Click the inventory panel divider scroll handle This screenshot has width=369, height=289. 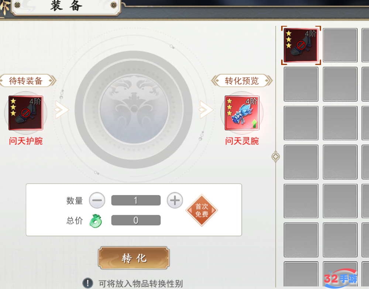276,156
